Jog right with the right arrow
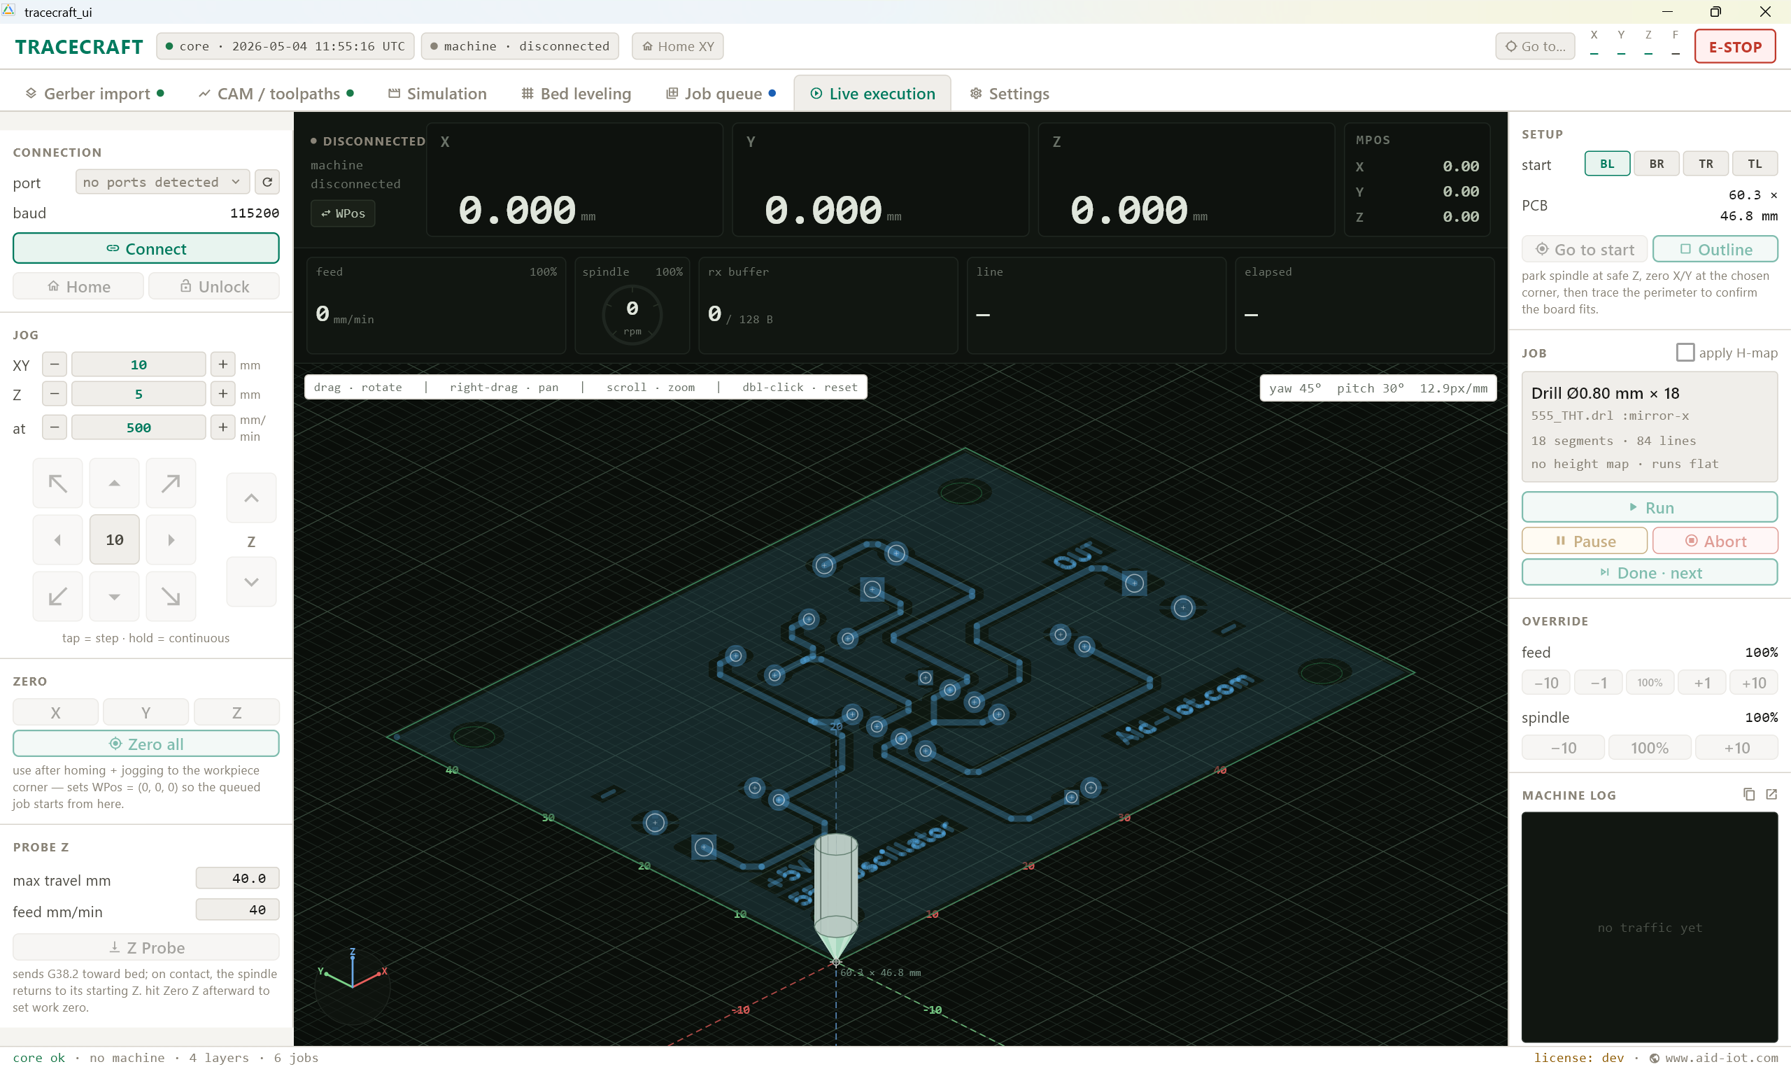 171,539
